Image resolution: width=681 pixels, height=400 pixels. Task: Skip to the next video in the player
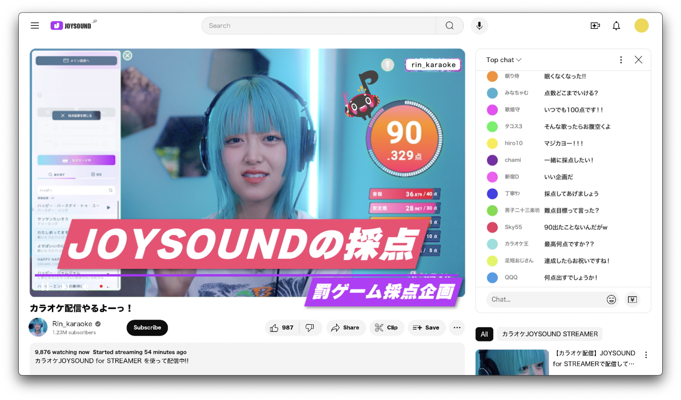66,286
